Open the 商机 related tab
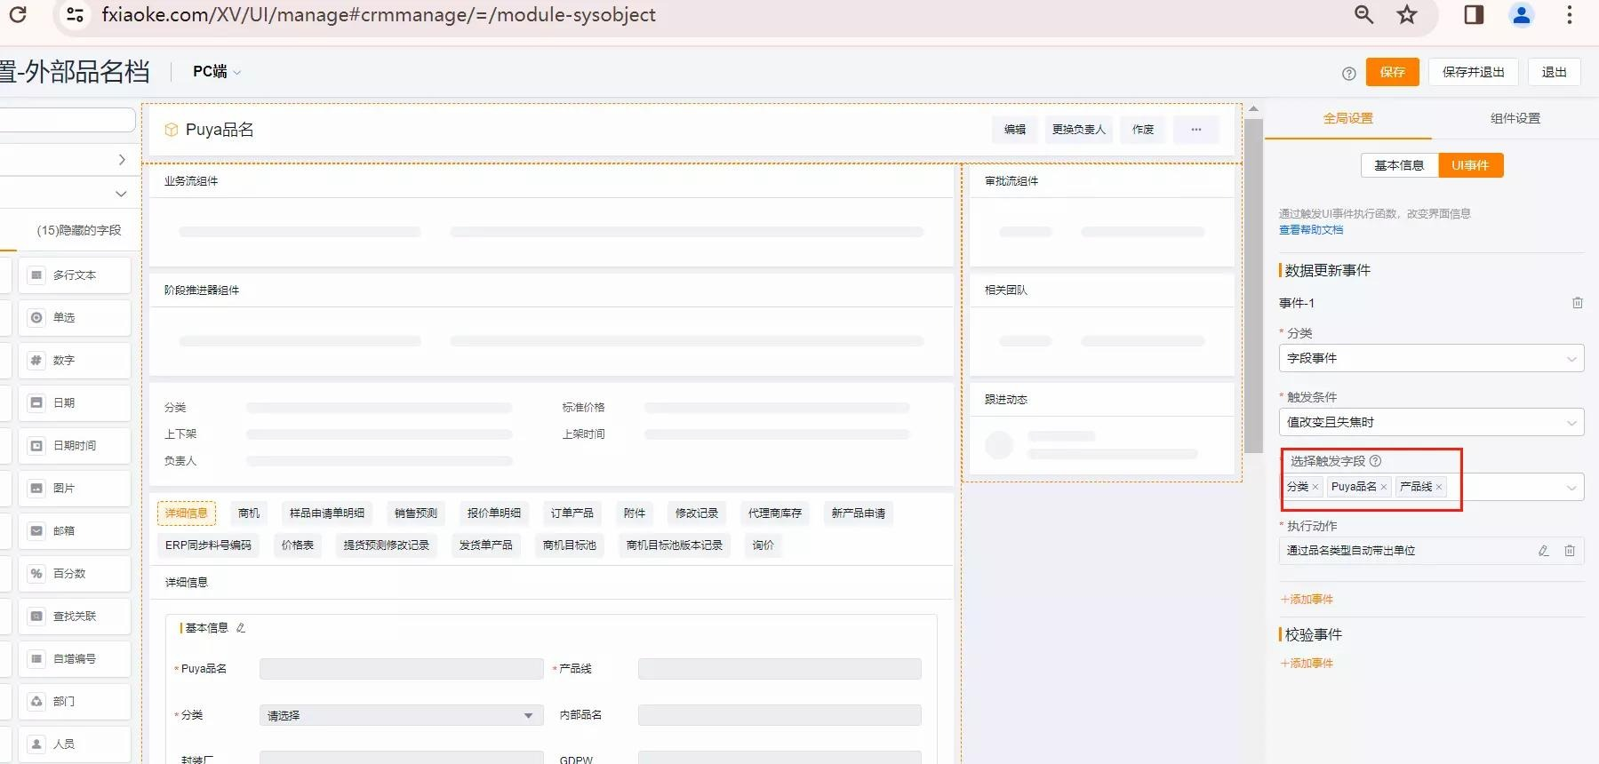The image size is (1599, 764). pyautogui.click(x=249, y=513)
